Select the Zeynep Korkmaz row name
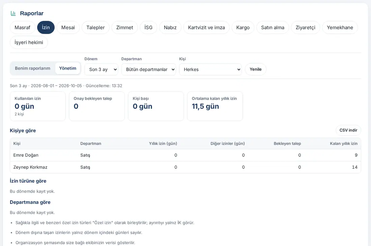This screenshot has height=246, width=371. (30, 167)
